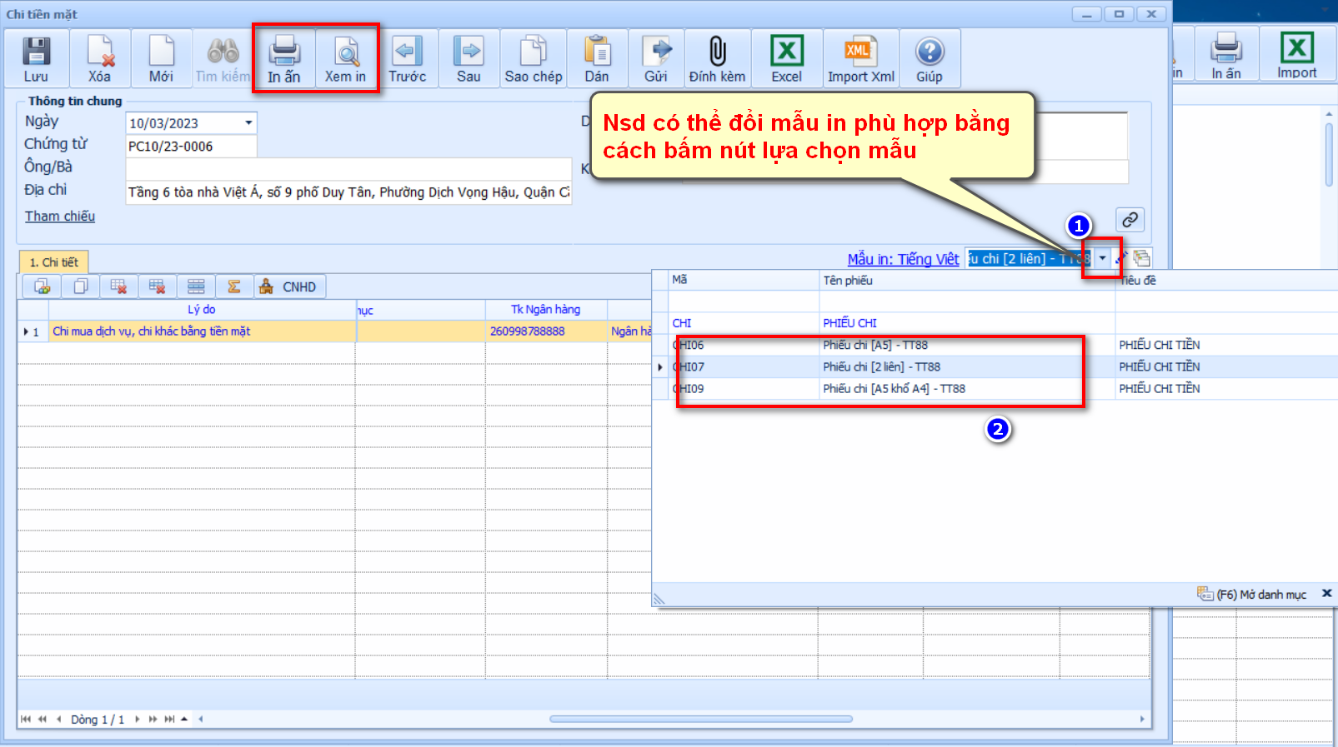
Task: Click the link chain icon button
Action: 1130,220
